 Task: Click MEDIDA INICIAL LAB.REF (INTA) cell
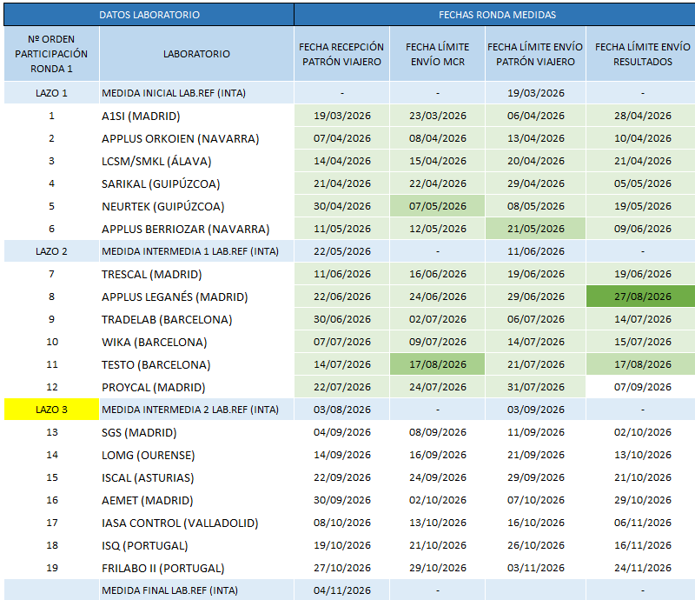[196, 93]
